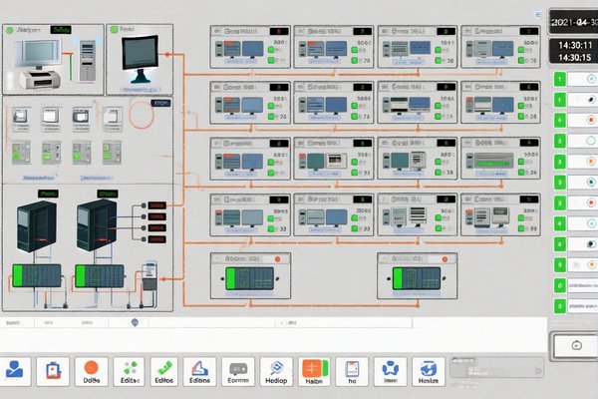Select the leftmost black server rack
Screen dimensions: 598x399
click(38, 225)
